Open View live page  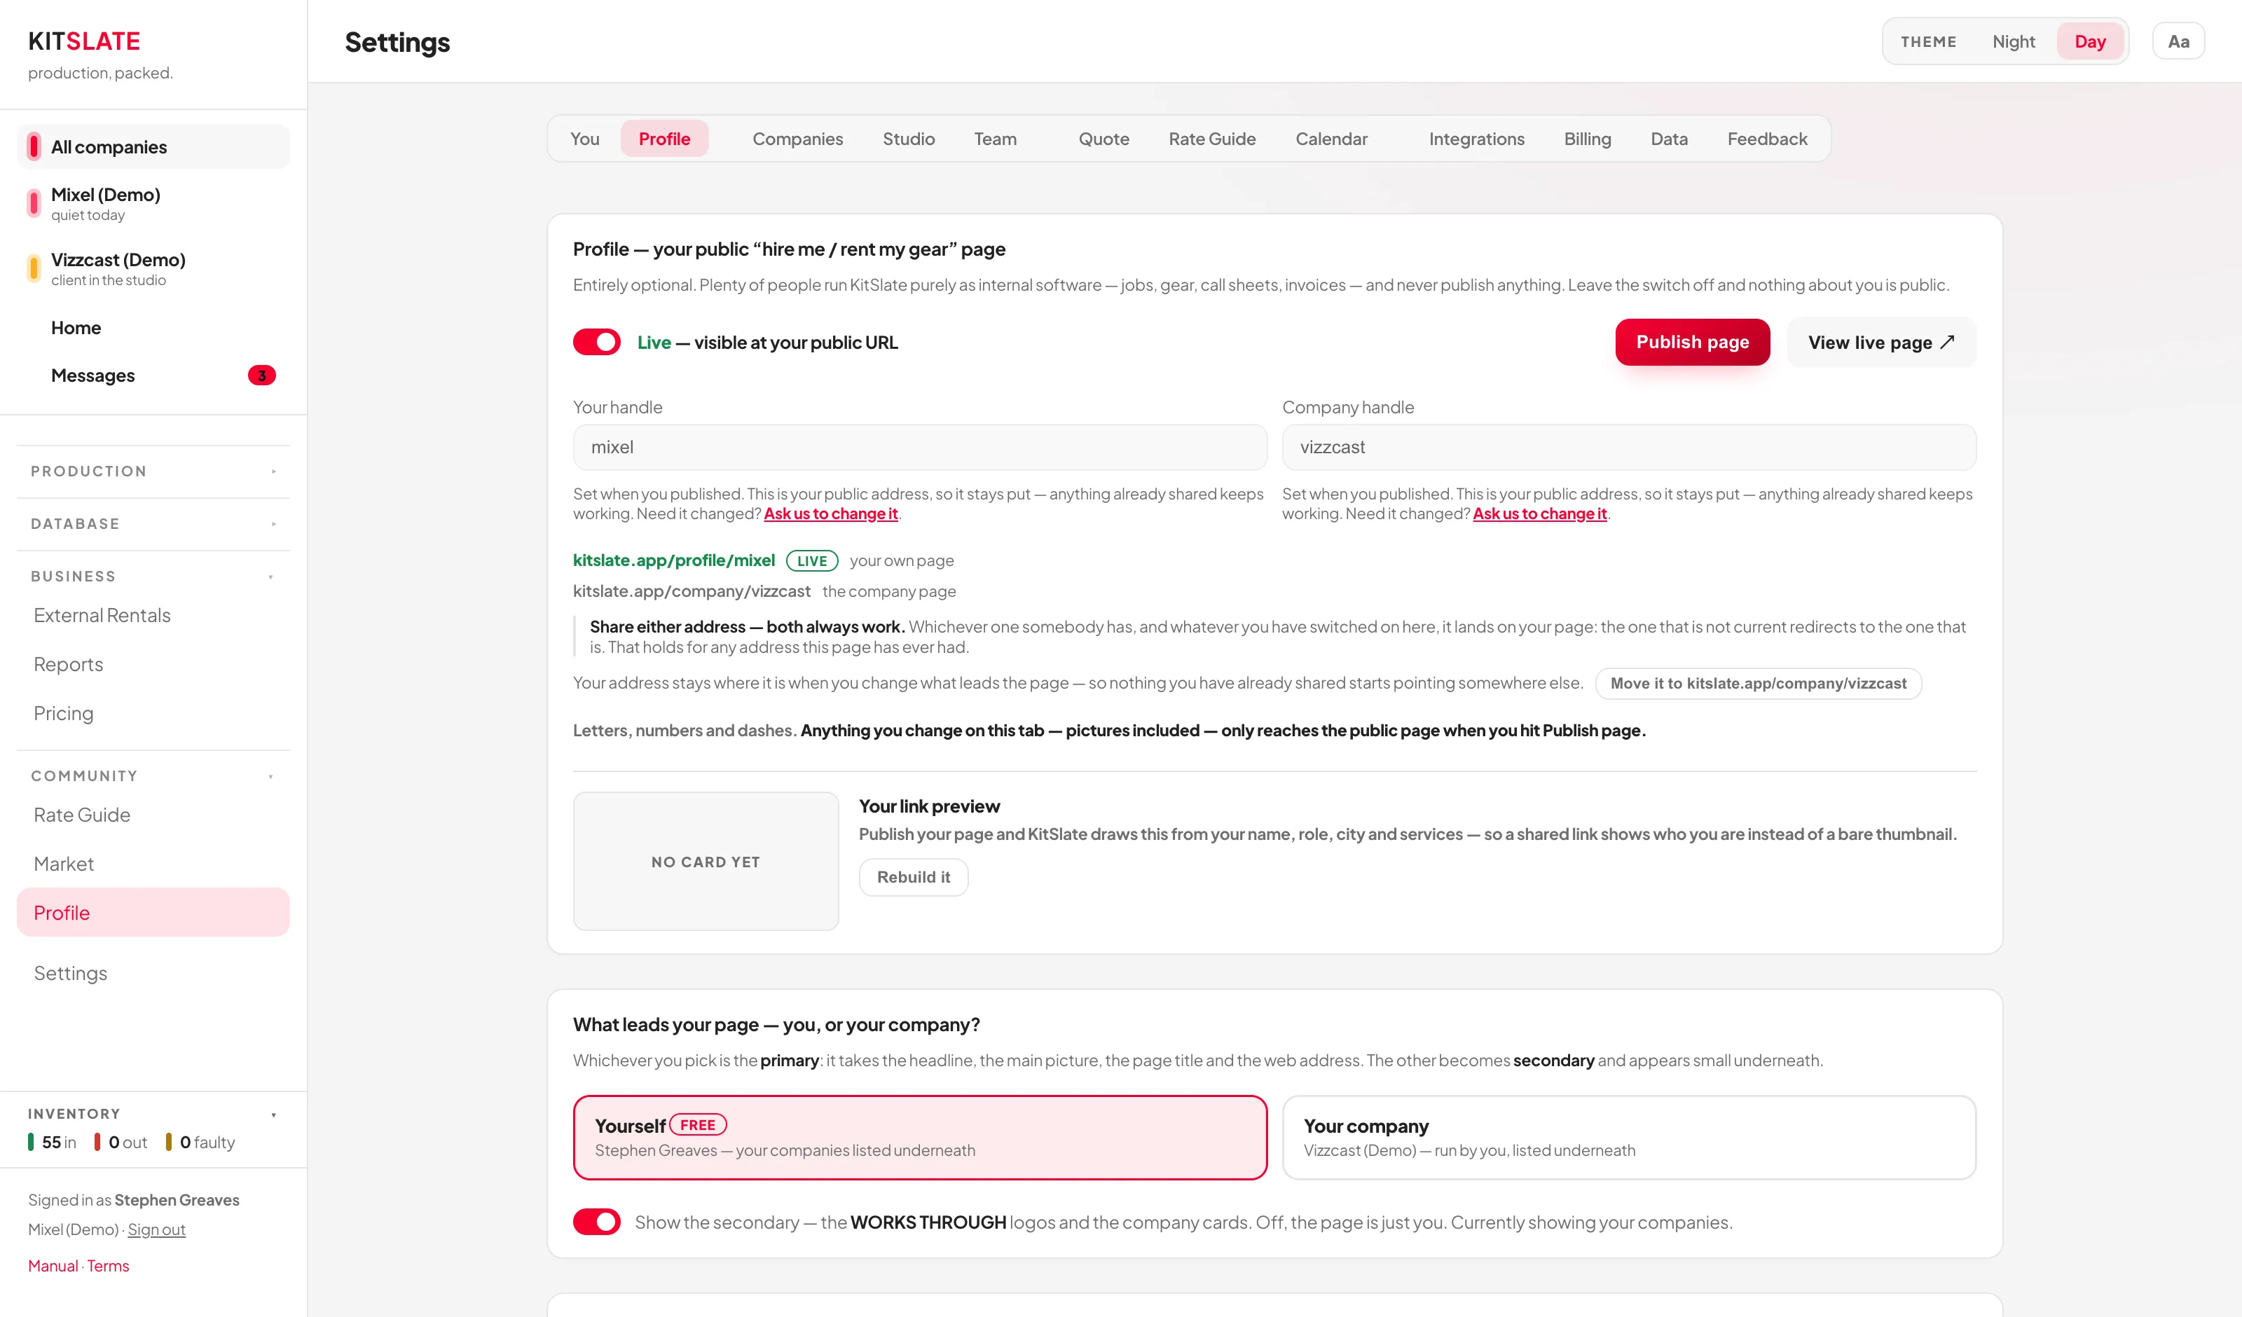coord(1880,343)
